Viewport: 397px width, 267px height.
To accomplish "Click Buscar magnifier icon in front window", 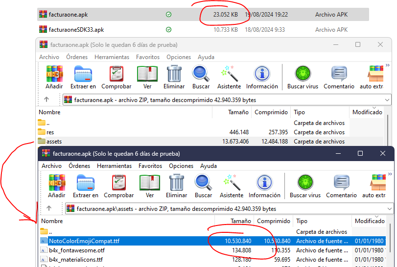I will pos(203,183).
